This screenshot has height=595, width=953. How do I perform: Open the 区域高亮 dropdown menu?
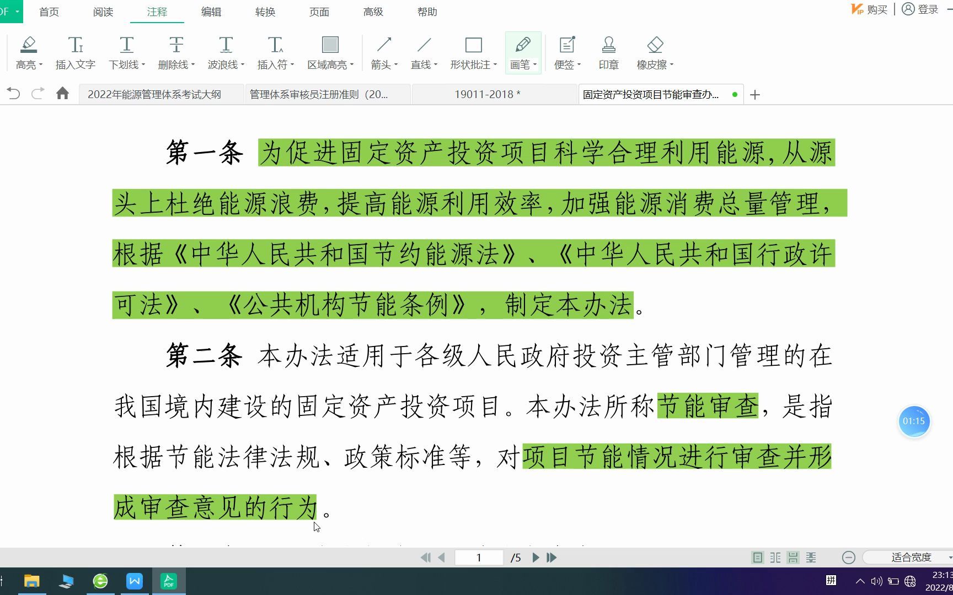[351, 64]
